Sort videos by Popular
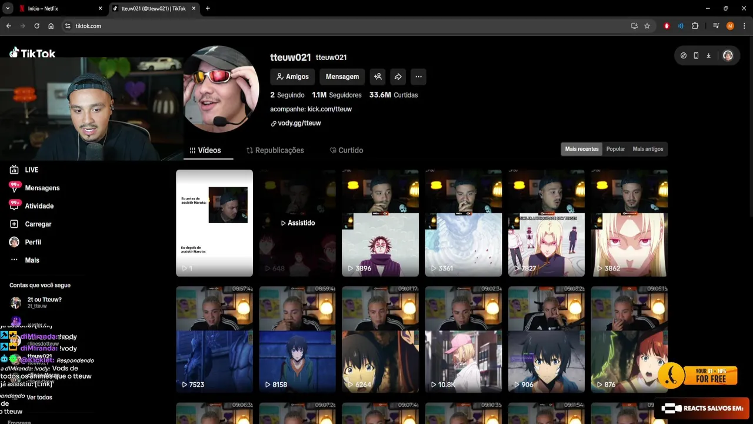 tap(615, 149)
